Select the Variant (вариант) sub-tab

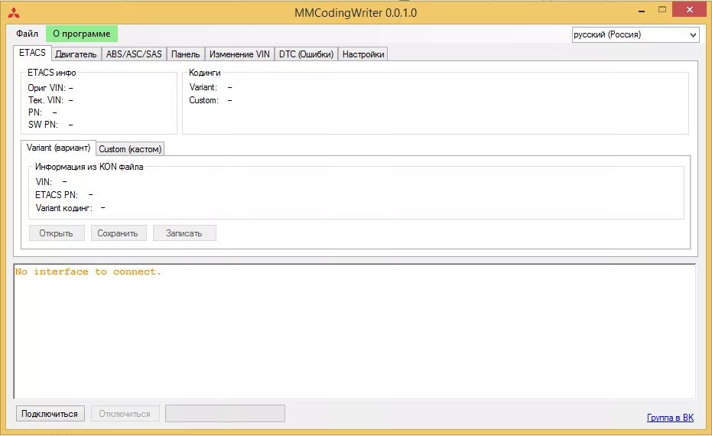[59, 148]
